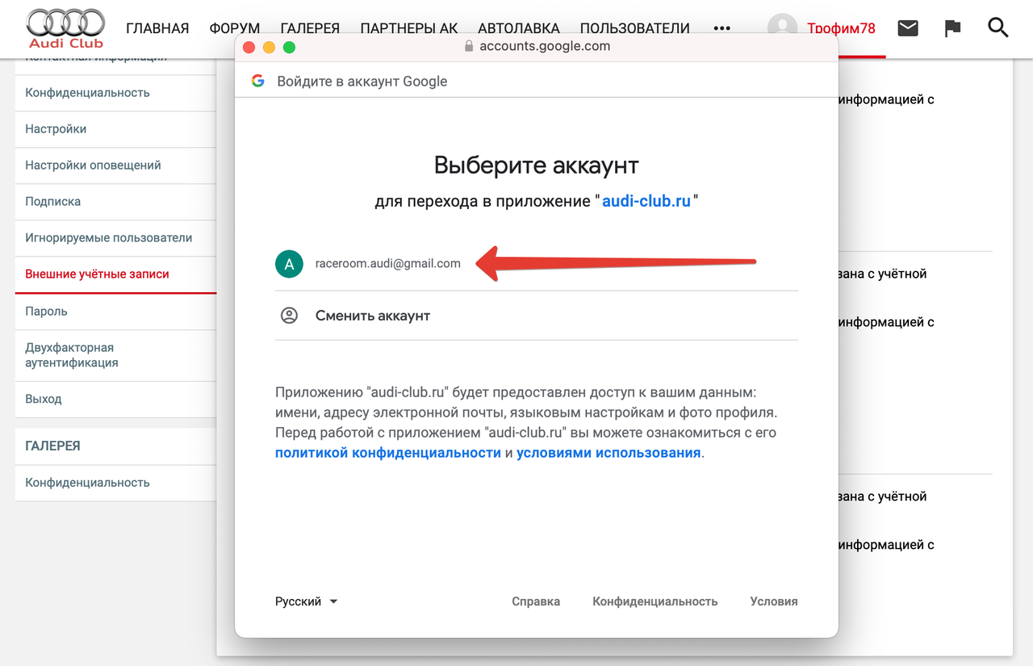Viewport: 1033px width, 666px height.
Task: Open Двухфакторная аутентификация in the sidebar
Action: (115, 355)
